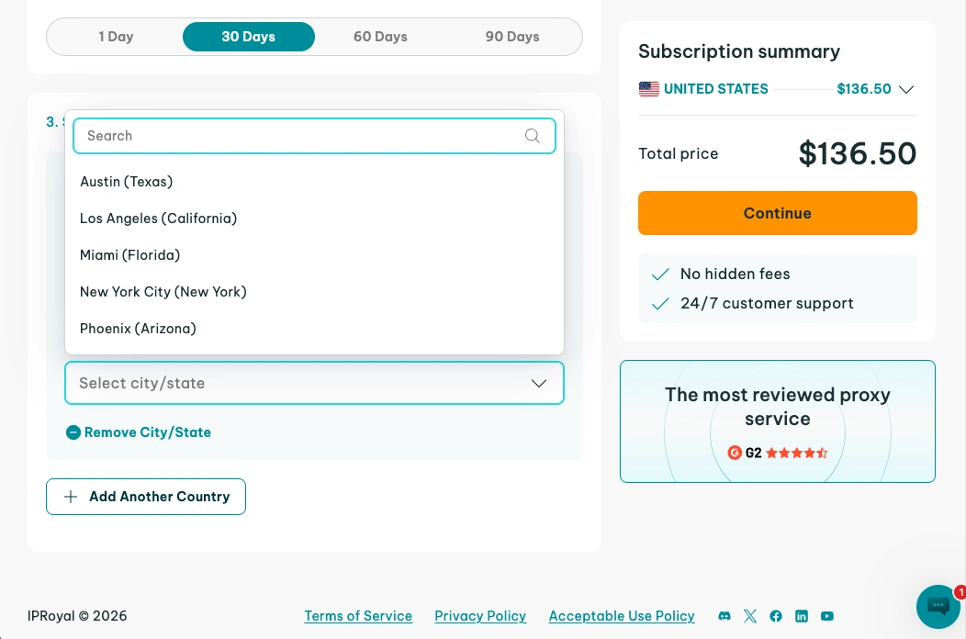The image size is (966, 639).
Task: Choose New York City (New York)
Action: click(163, 292)
